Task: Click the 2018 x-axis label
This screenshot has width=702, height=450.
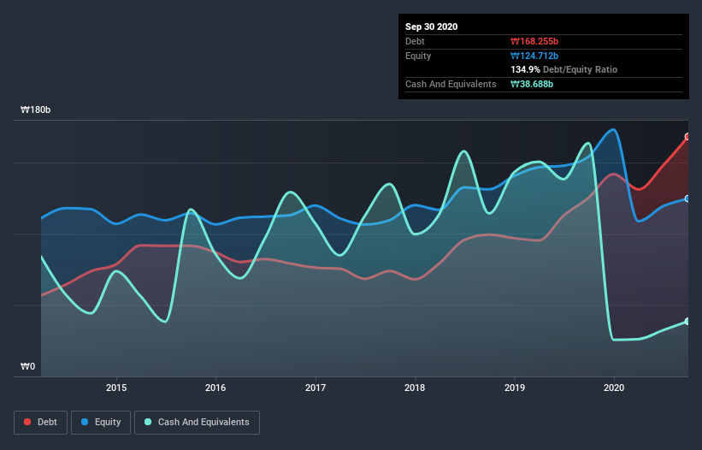Action: (415, 388)
